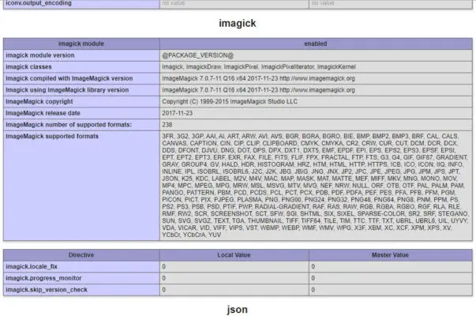Click 'ImageMagick number of supported formats:' label
The height and width of the screenshot is (320, 476).
tap(69, 125)
